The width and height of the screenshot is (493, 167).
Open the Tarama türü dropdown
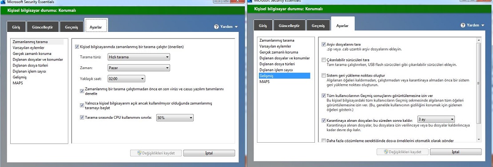(139, 57)
